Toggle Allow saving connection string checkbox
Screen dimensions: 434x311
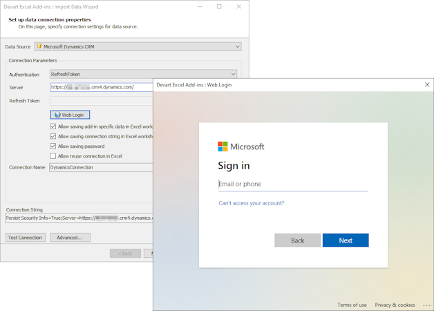(x=53, y=136)
